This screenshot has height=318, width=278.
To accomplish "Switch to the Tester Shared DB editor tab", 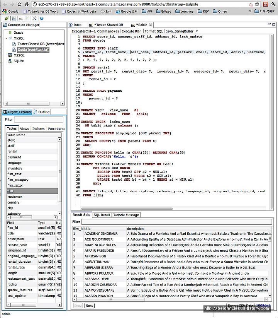I will 106,25.
